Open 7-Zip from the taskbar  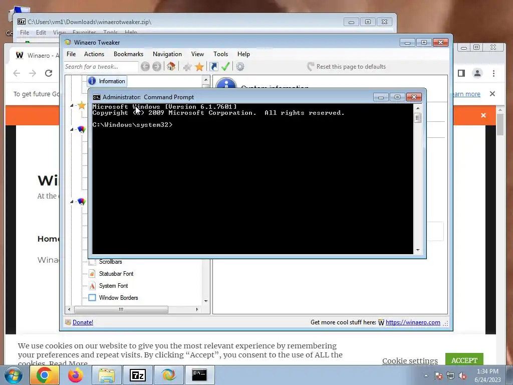[137, 375]
